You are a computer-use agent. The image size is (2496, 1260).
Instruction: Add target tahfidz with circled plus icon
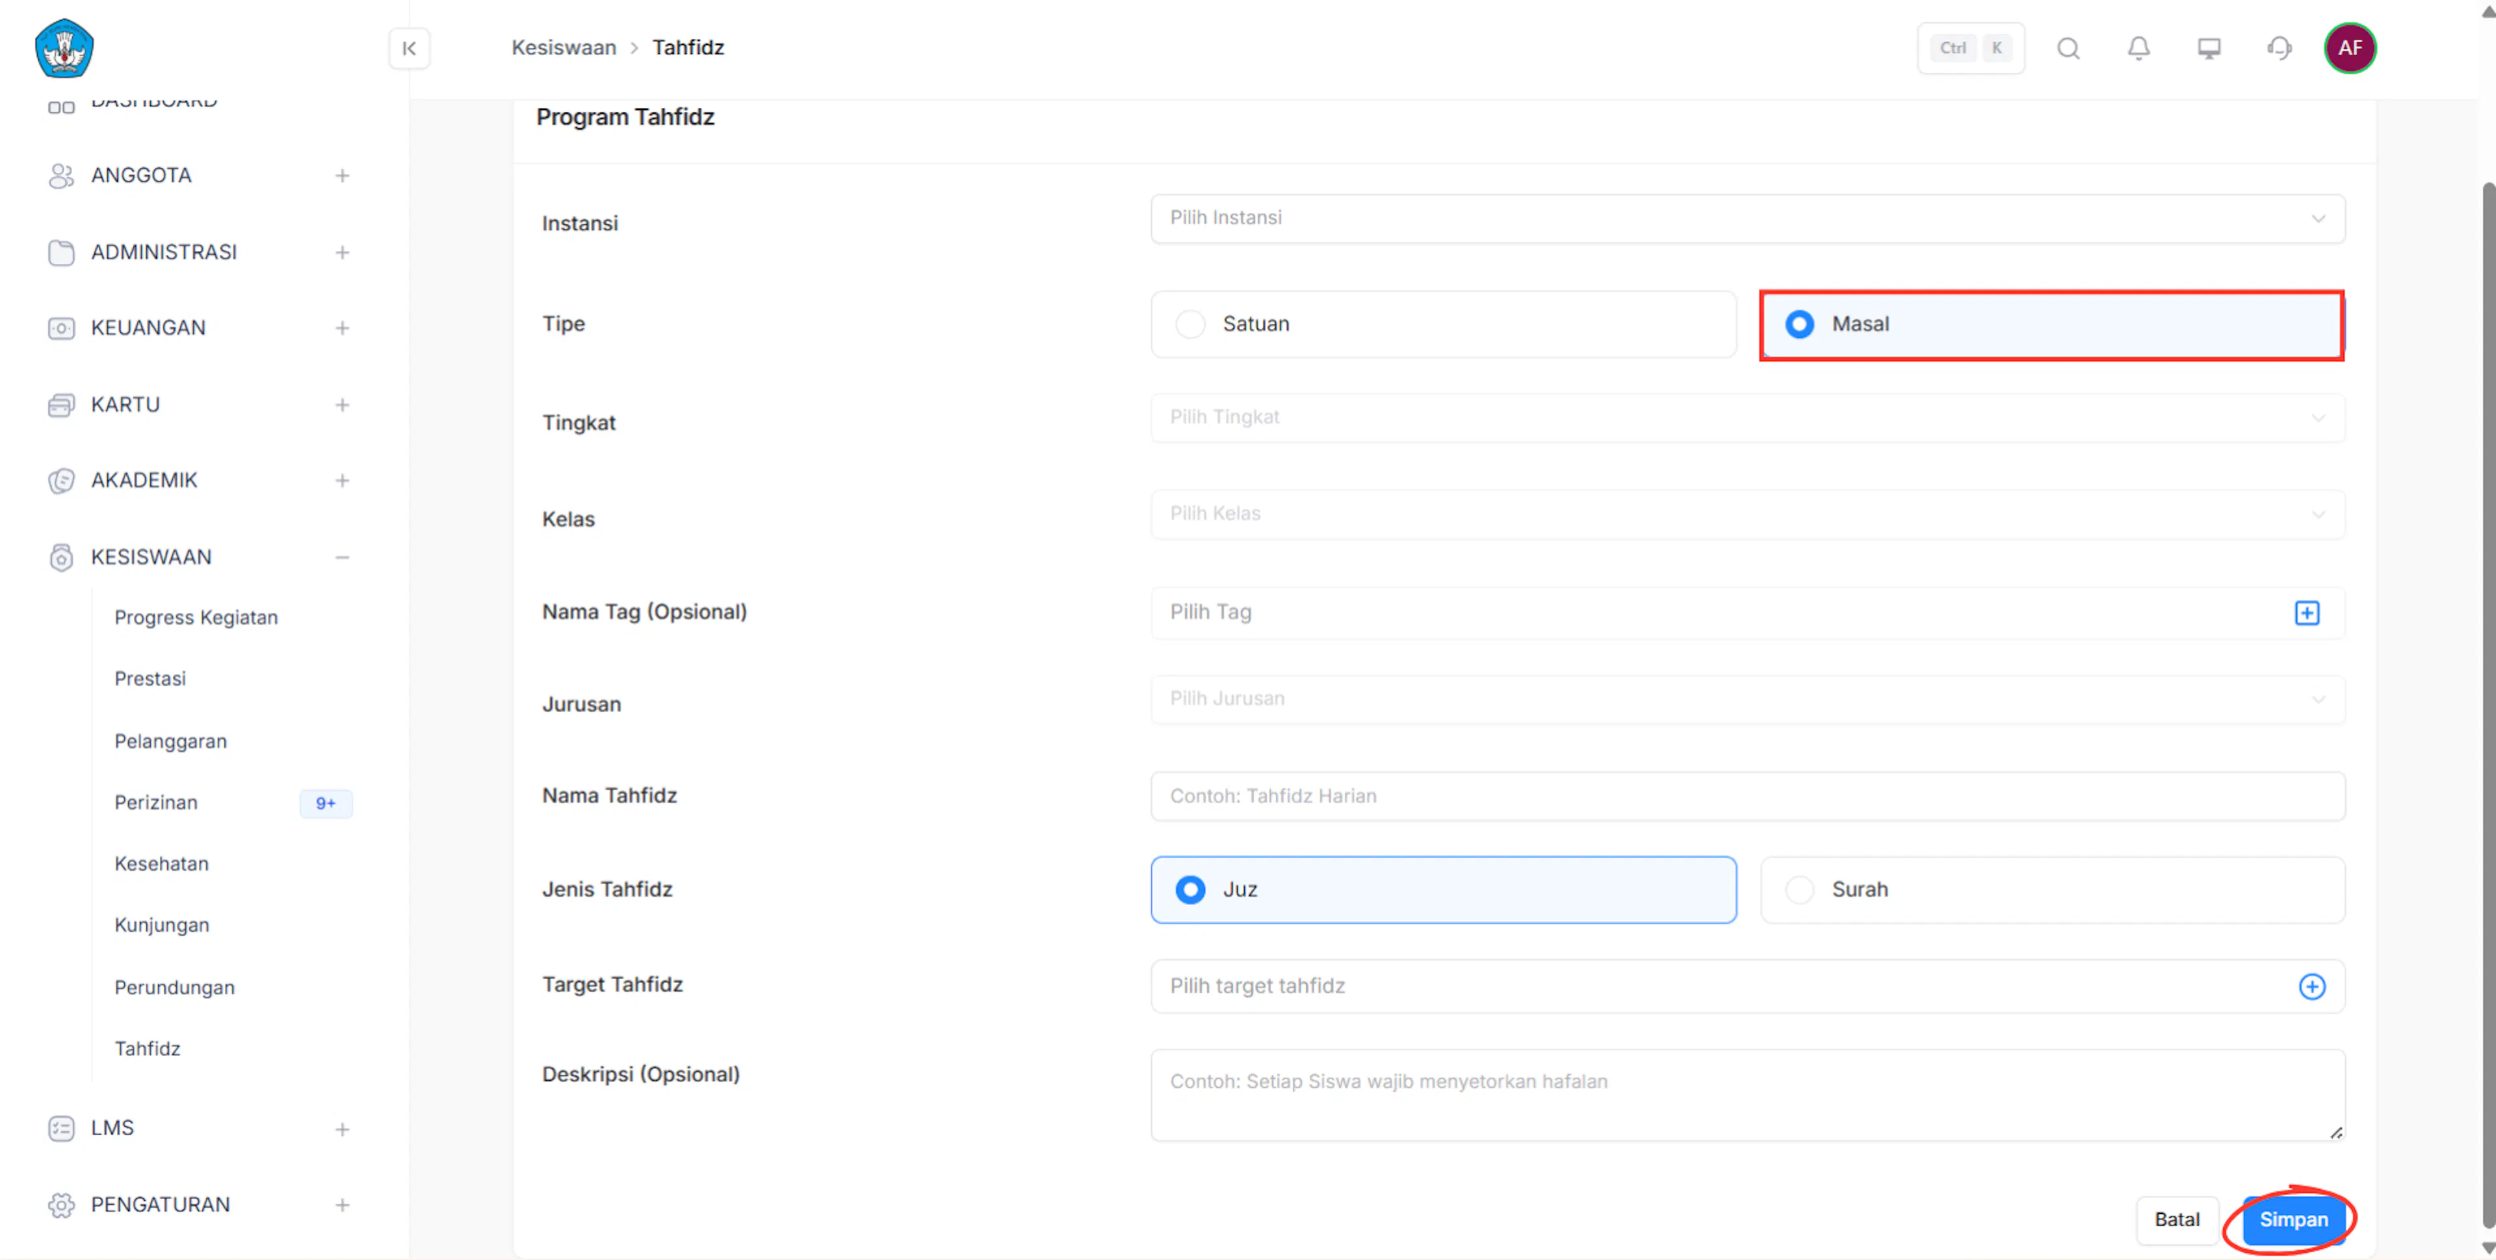[2312, 986]
